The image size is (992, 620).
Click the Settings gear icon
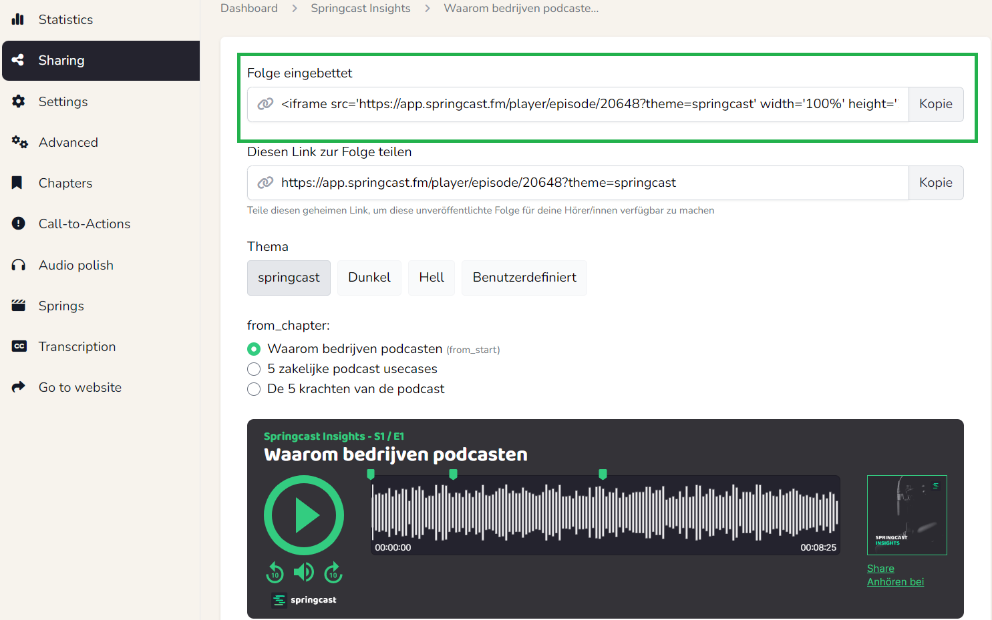(x=19, y=101)
